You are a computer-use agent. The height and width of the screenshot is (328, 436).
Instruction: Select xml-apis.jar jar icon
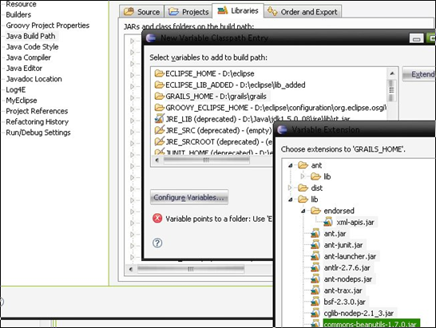coord(328,222)
